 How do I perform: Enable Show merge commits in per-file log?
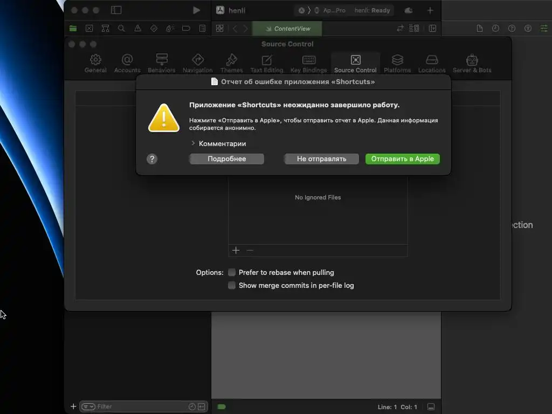pyautogui.click(x=232, y=286)
